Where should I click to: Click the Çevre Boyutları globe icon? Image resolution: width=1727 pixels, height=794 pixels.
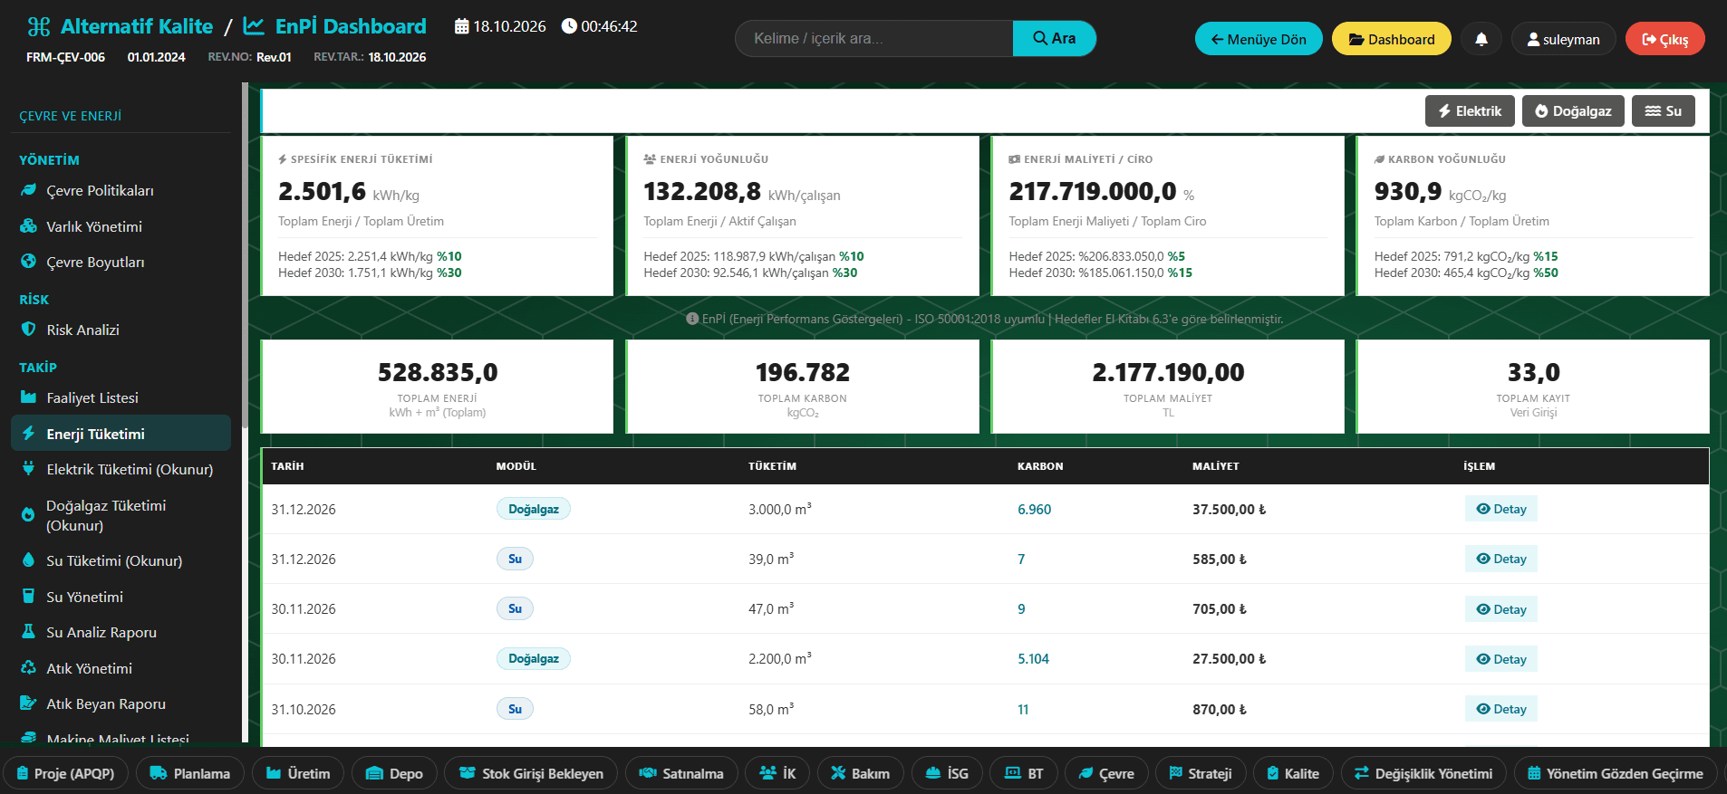click(28, 262)
